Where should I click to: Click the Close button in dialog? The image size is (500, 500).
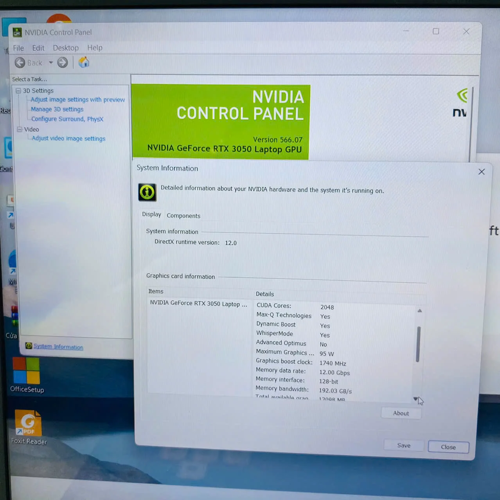(448, 447)
